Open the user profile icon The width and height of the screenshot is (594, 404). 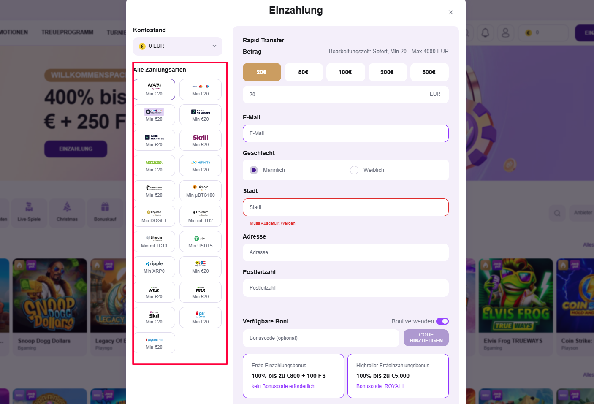(x=505, y=33)
